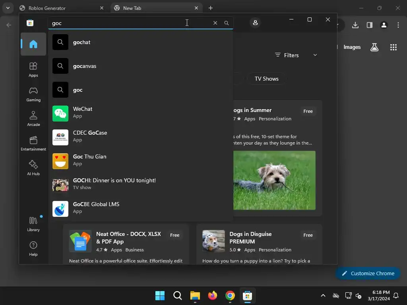Open the Search Labs flask icon
Viewport: 407px width, 305px height.
click(374, 47)
